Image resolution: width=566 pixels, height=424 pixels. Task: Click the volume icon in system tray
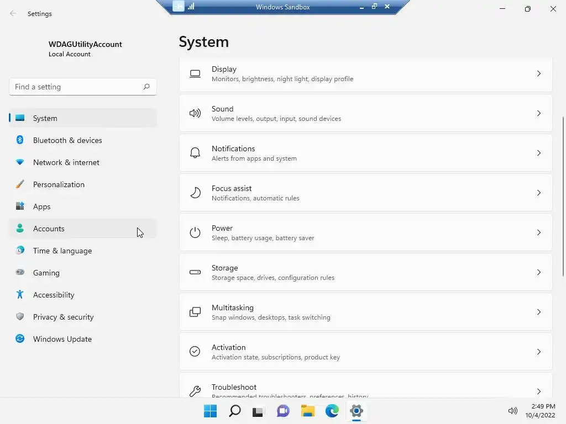(512, 411)
